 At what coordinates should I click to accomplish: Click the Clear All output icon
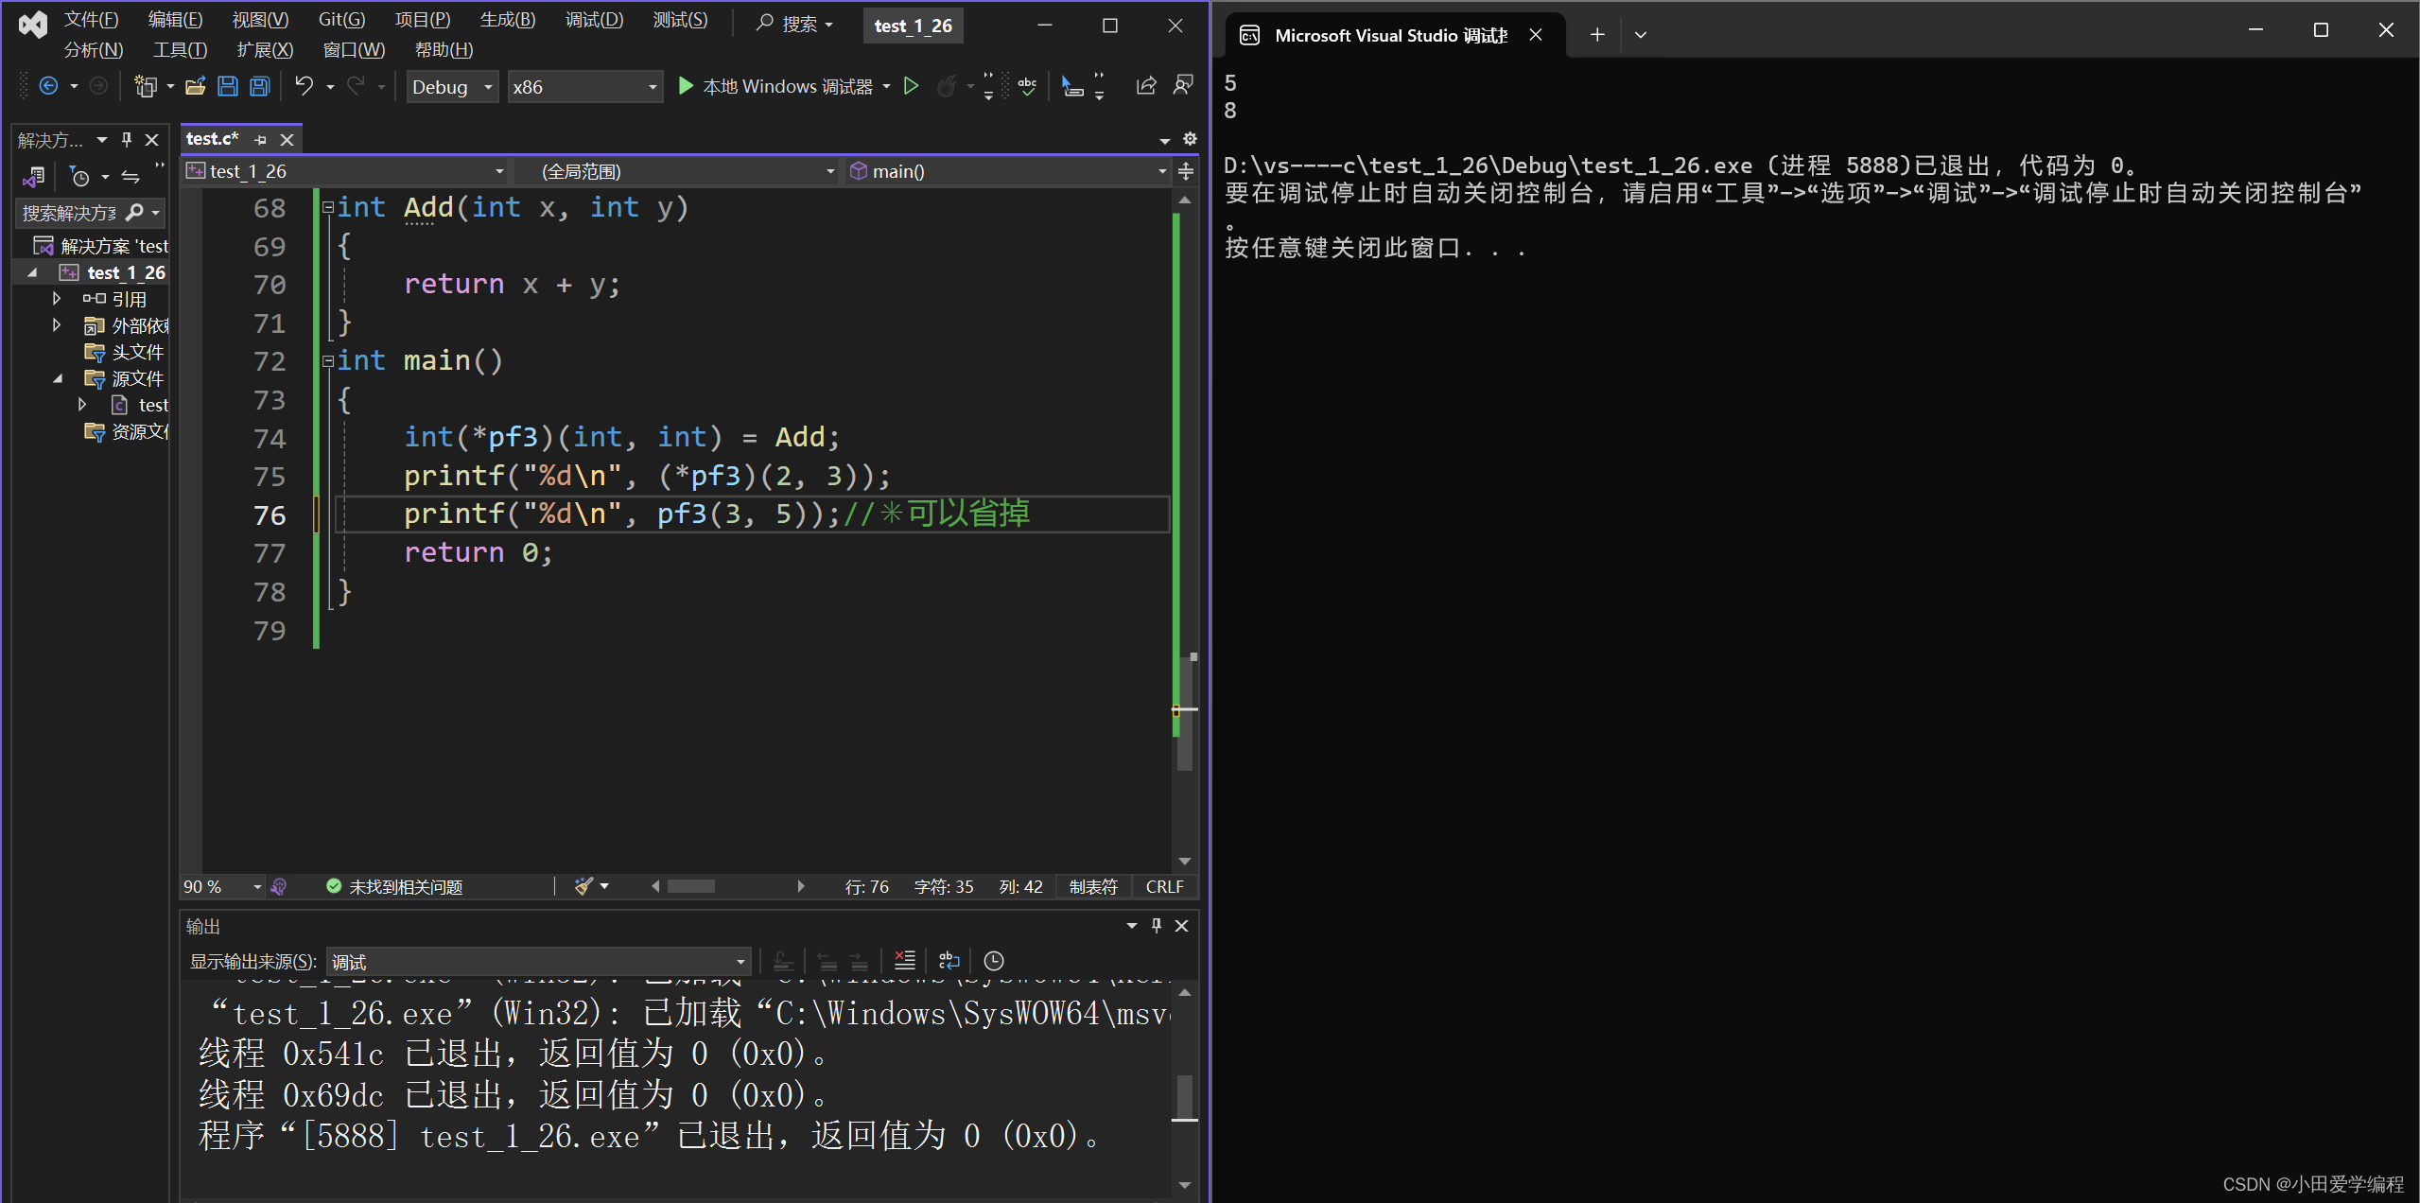point(904,961)
